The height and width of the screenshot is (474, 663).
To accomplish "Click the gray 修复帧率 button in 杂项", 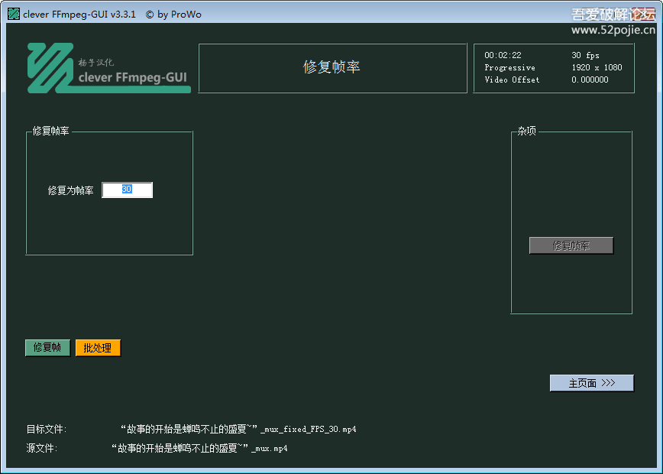I will (x=571, y=245).
